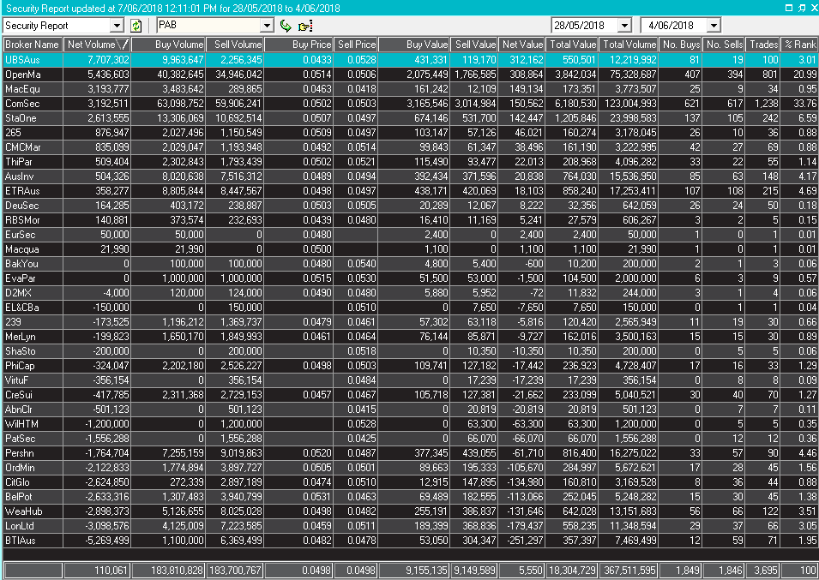
Task: Click the Buy Value column header
Action: click(x=413, y=45)
